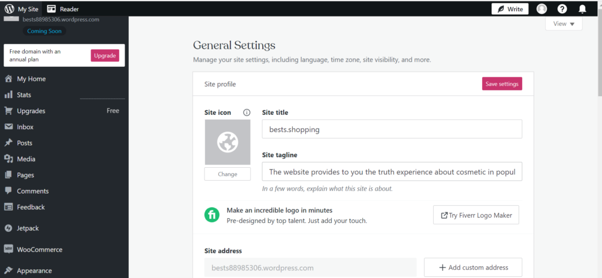Screen dimensions: 602x278
Task: Open the Help question mark icon
Action: pos(562,9)
